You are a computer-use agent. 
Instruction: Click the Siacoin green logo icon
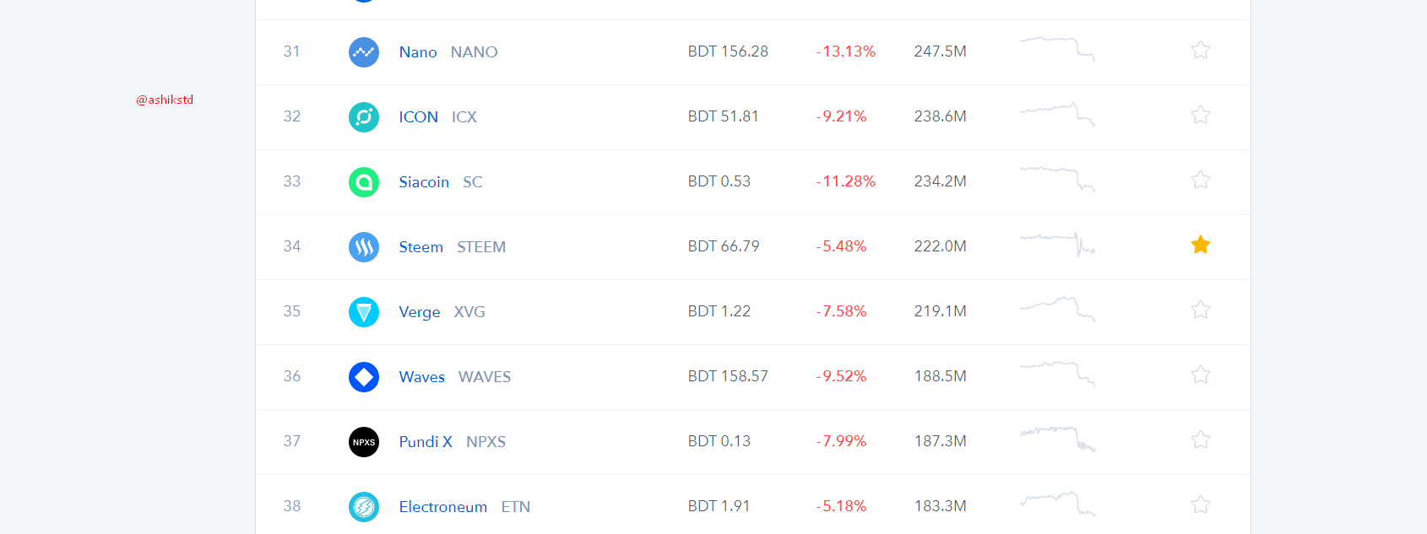coord(364,182)
